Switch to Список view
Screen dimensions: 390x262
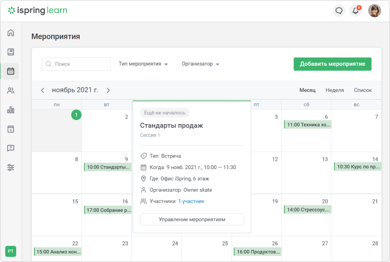click(362, 90)
